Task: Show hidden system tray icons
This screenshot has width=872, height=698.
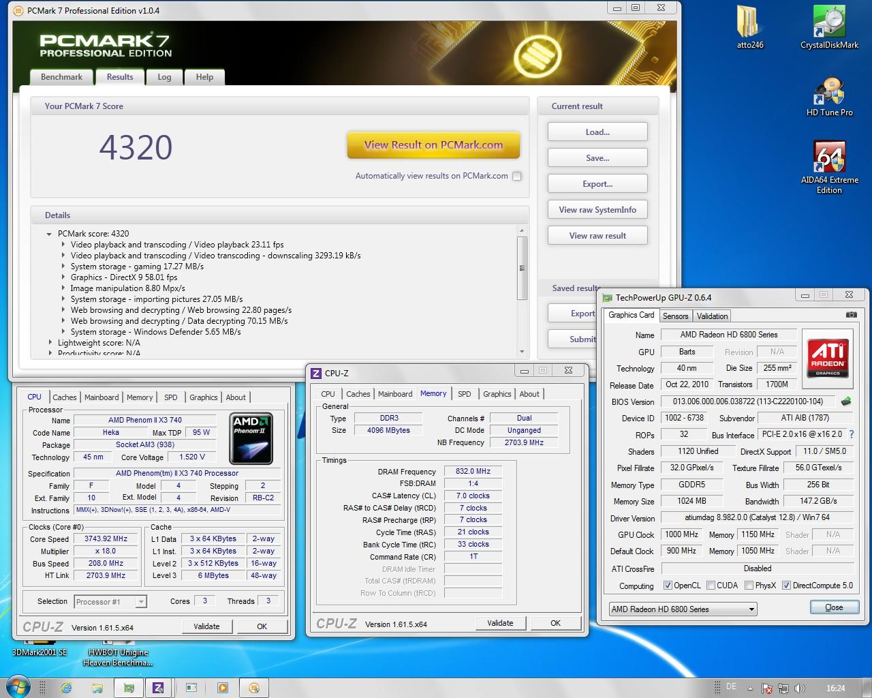Action: (x=750, y=688)
